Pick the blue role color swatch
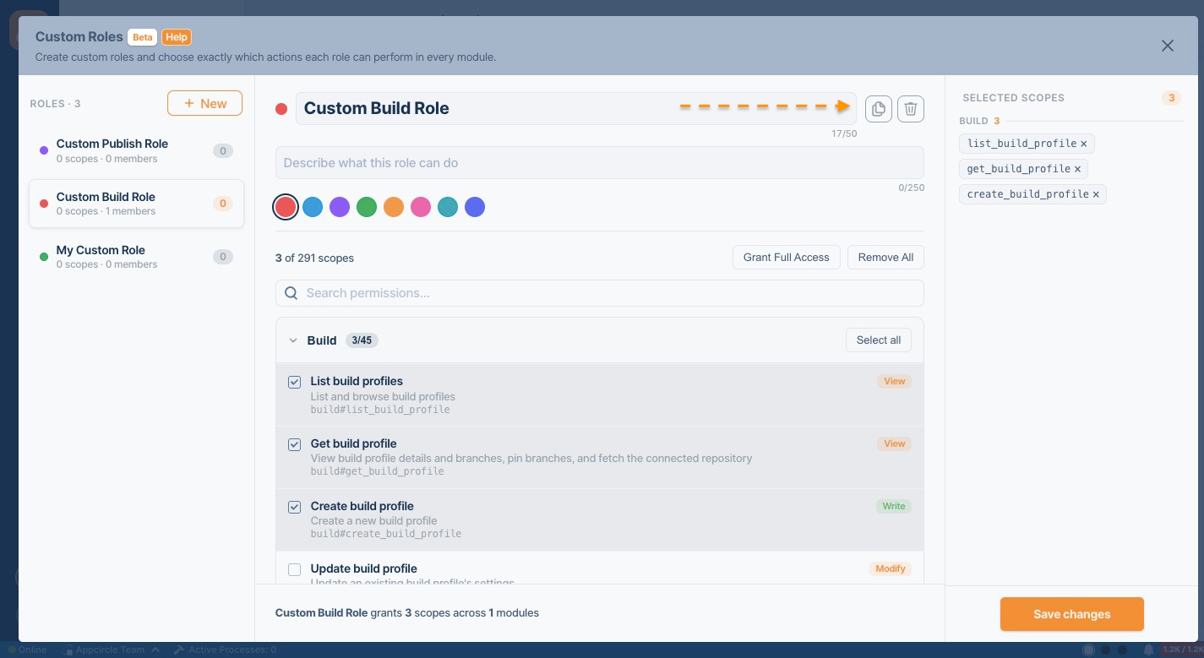1204x658 pixels. click(x=313, y=207)
